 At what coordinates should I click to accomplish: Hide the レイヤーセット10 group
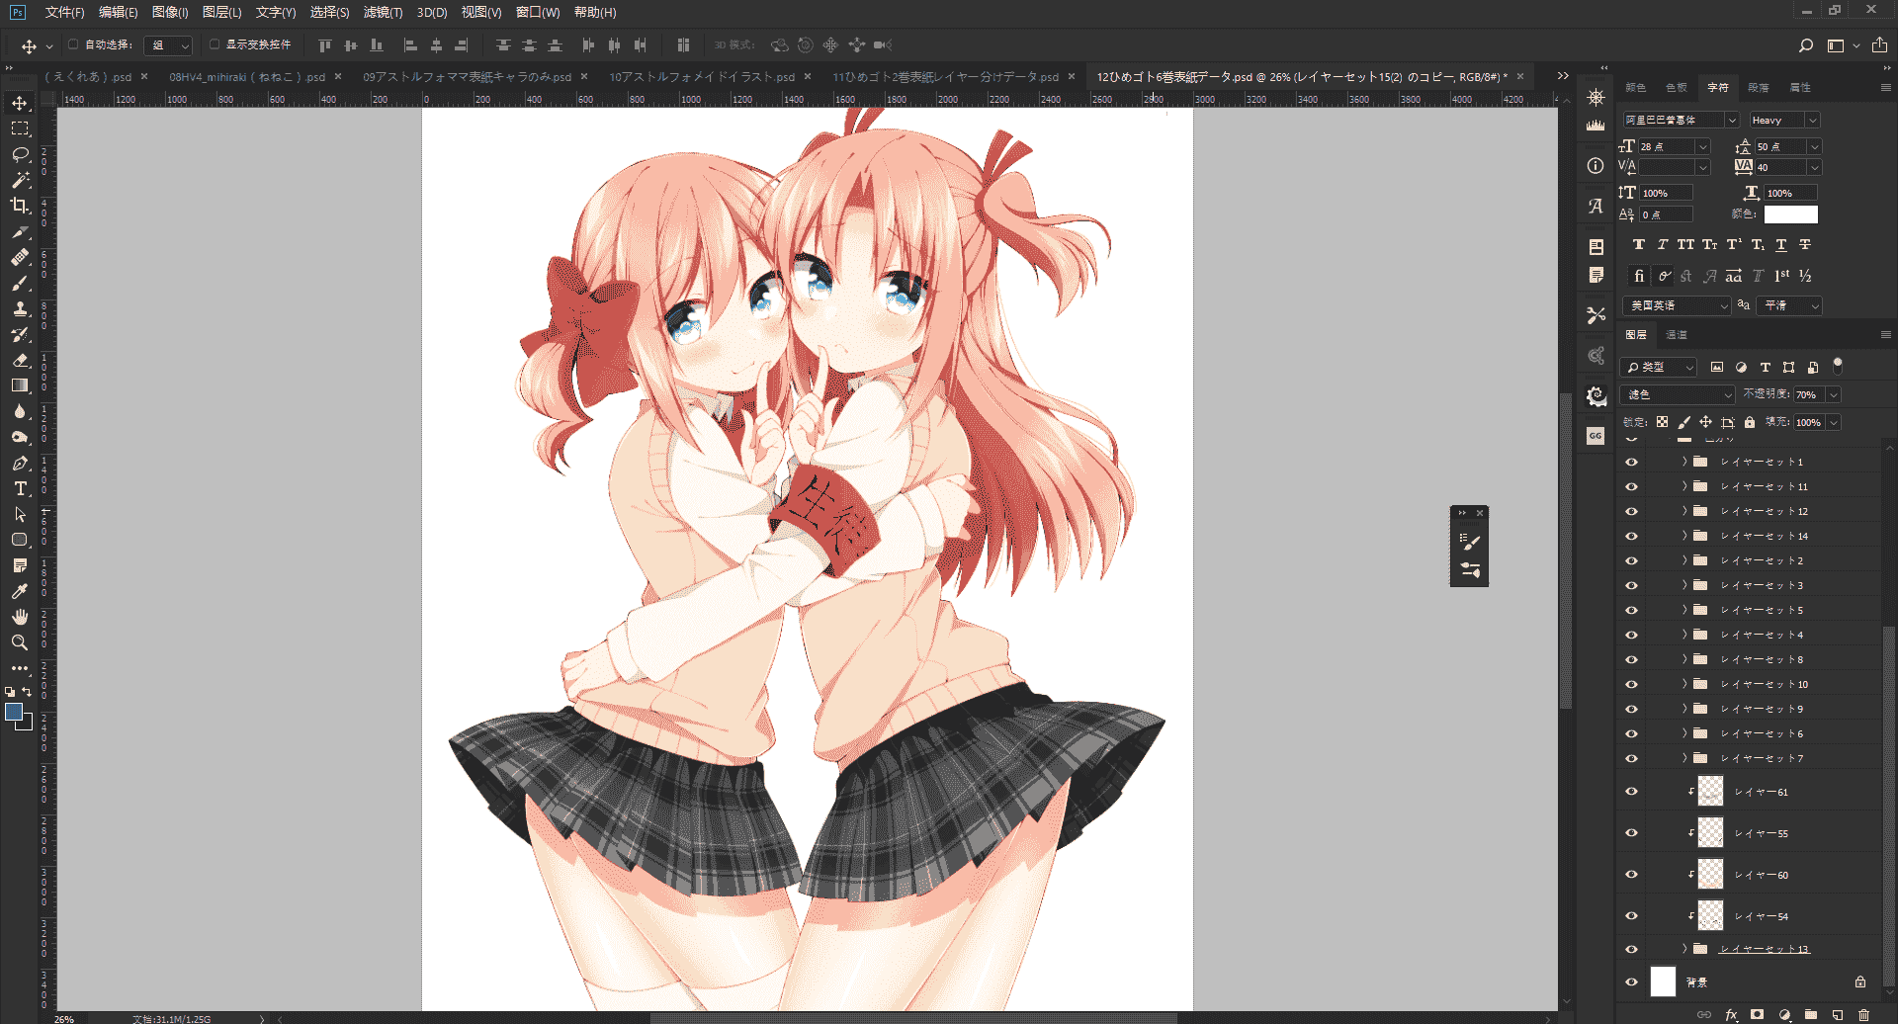pyautogui.click(x=1631, y=684)
